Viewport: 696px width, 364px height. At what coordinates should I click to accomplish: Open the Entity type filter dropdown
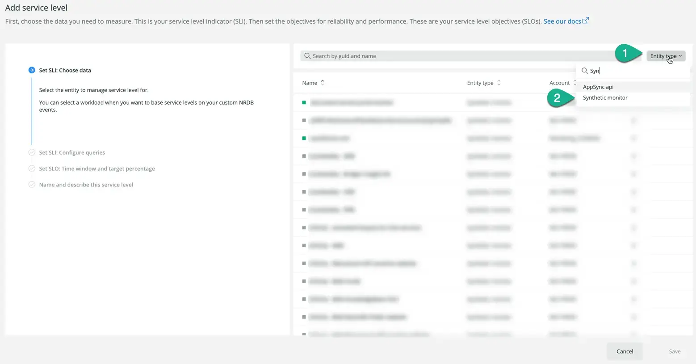tap(666, 56)
